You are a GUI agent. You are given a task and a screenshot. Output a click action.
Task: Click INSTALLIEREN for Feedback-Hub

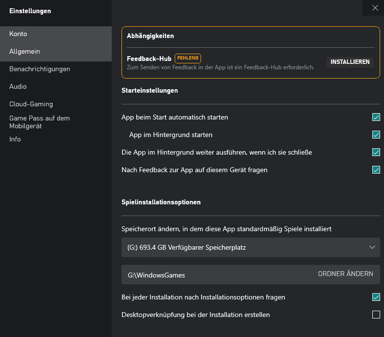point(350,62)
